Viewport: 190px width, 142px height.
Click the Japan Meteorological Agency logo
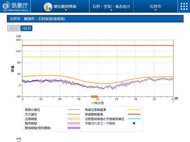(x=15, y=6)
